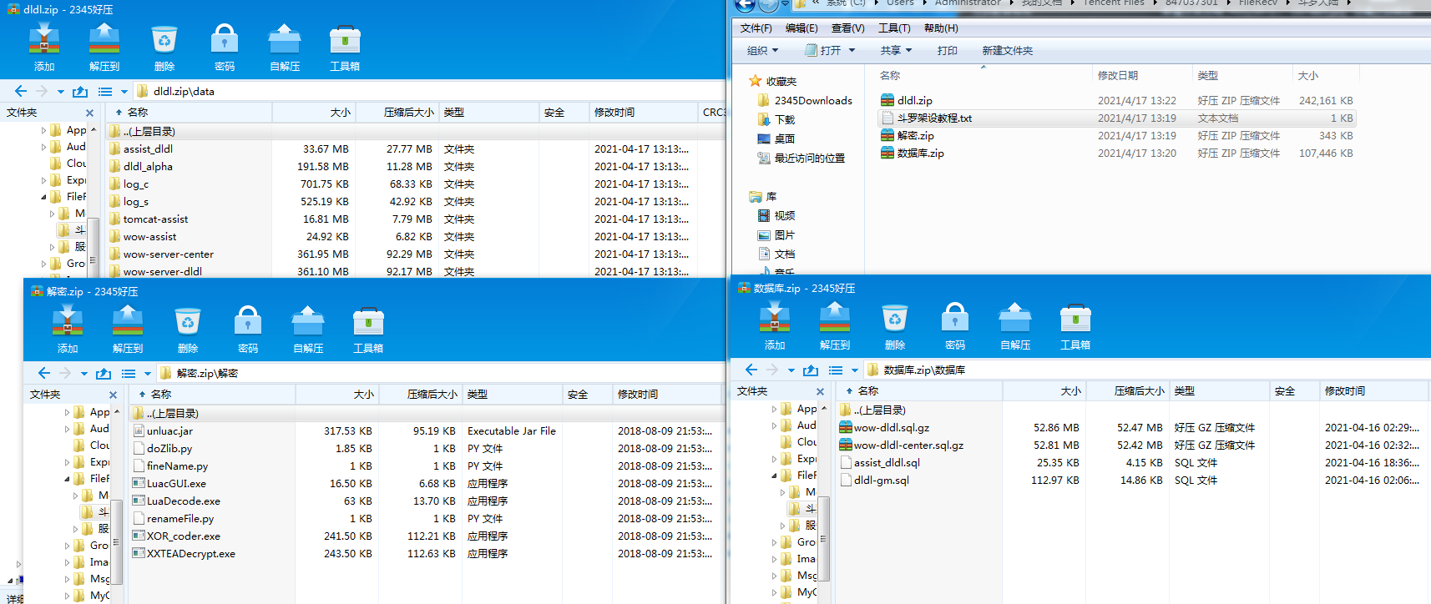The image size is (1431, 604).
Task: Go back in dldl.zip window navigation
Action: pyautogui.click(x=21, y=91)
